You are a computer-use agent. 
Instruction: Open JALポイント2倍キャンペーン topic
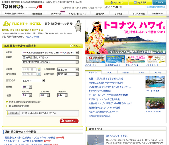110,87
